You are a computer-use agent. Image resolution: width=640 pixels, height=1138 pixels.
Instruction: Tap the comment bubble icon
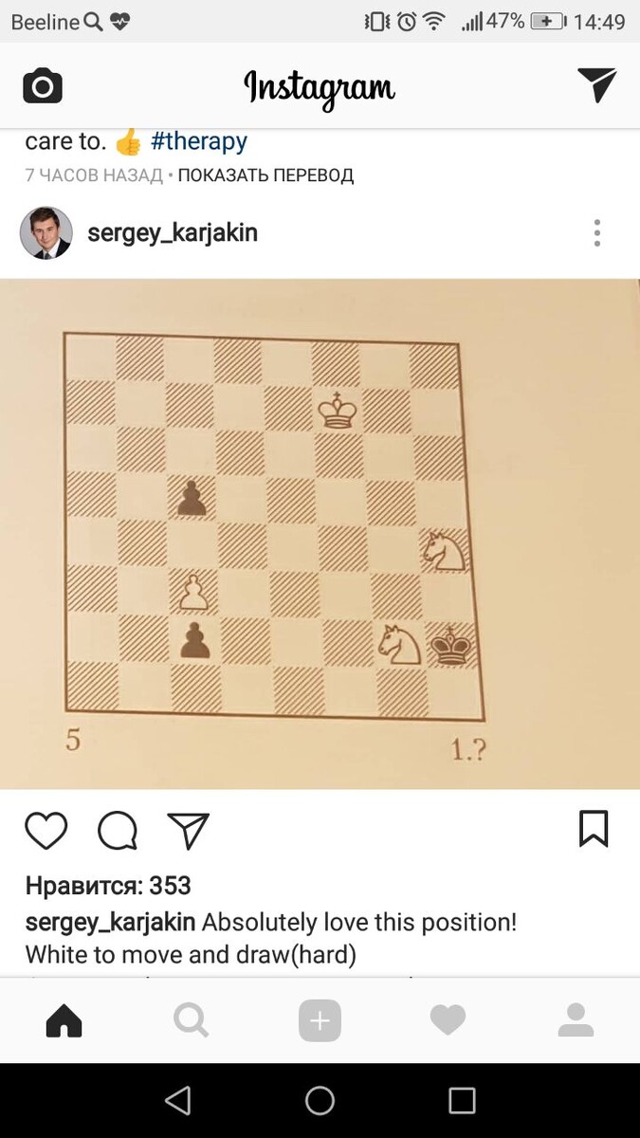[119, 830]
